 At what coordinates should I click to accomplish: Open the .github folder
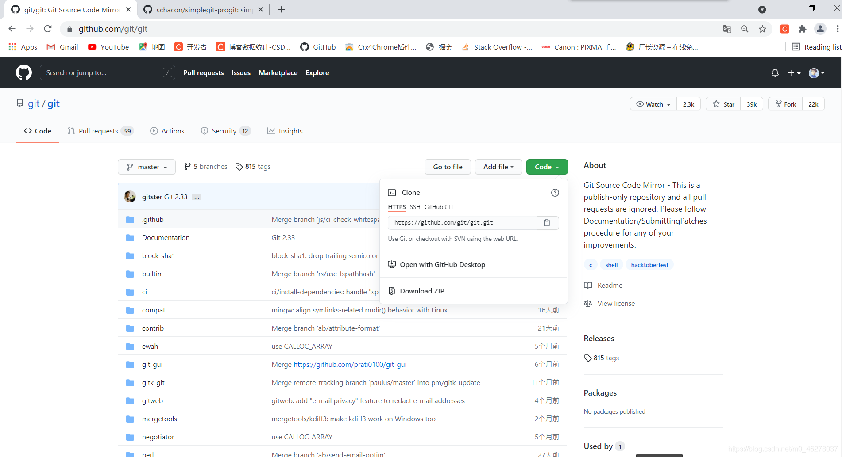coord(153,220)
